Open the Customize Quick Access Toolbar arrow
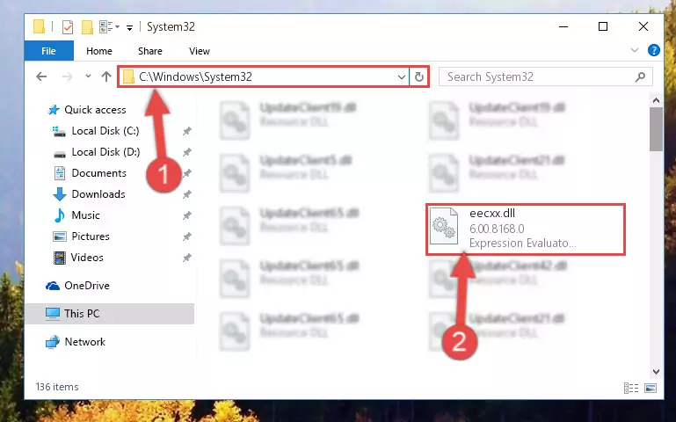The image size is (676, 422). coord(129,27)
